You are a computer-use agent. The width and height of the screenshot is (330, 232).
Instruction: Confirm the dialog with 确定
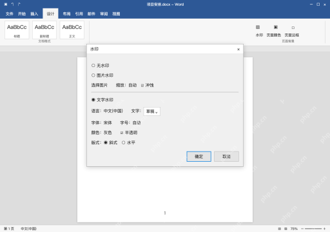(199, 157)
